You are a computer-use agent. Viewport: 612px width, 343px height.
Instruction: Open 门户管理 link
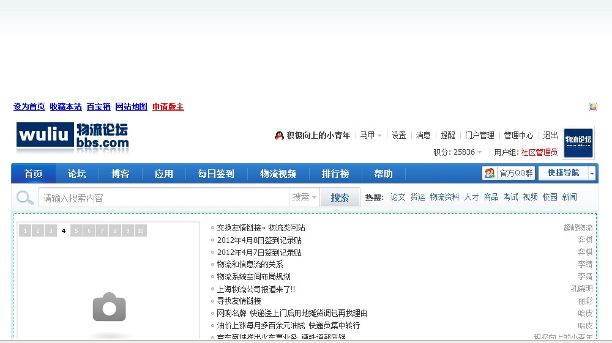pos(479,135)
